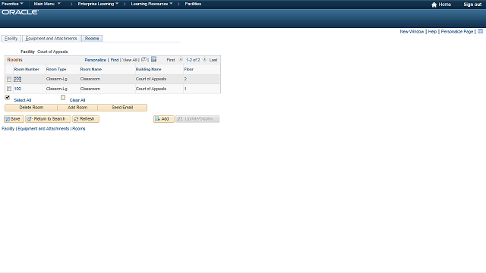Click the Clear All empty box icon
Viewport: 486px width, 273px height.
(x=63, y=98)
